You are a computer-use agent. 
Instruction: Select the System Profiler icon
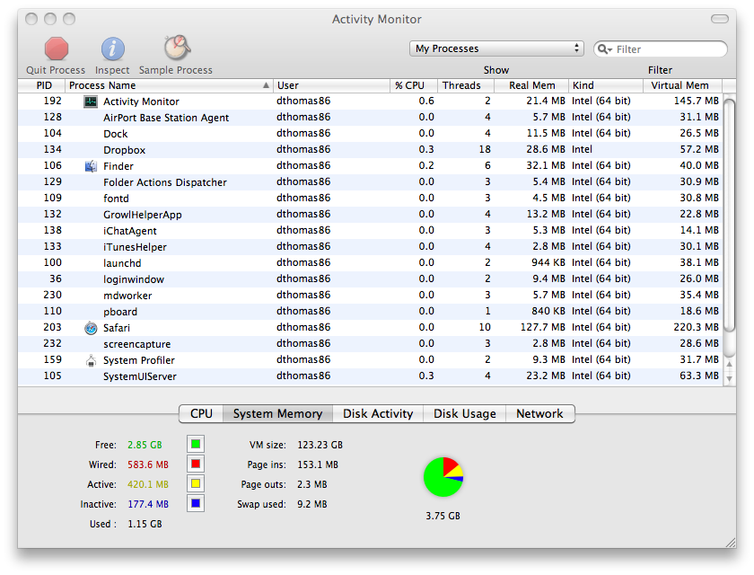[x=91, y=360]
